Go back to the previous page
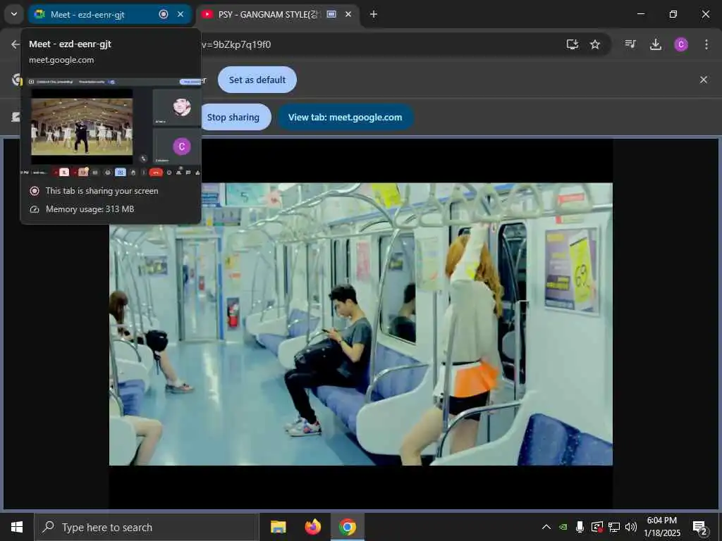Screen dimensions: 722x541 16,44
